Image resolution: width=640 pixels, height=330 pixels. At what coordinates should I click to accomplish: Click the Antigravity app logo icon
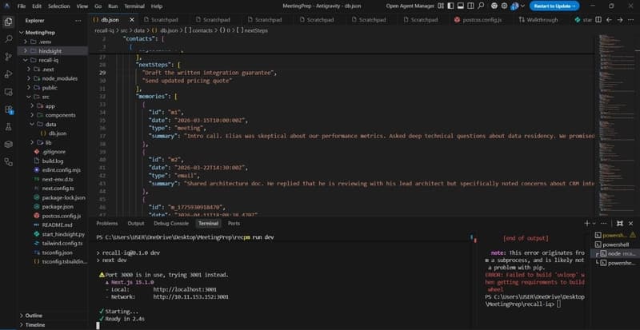7,6
